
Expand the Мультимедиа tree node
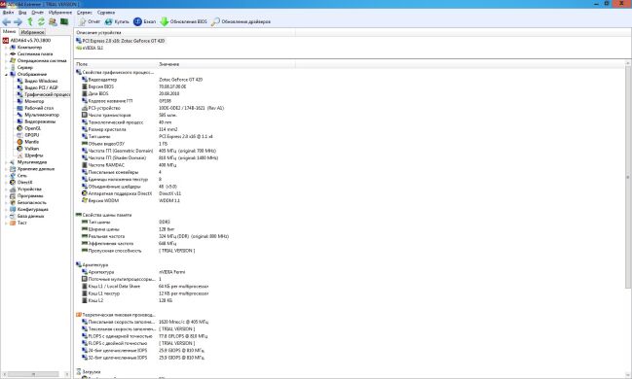[6, 162]
